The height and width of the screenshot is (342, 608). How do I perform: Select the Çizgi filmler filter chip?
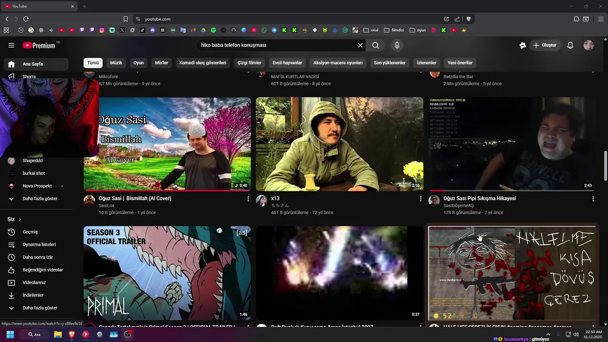click(249, 63)
